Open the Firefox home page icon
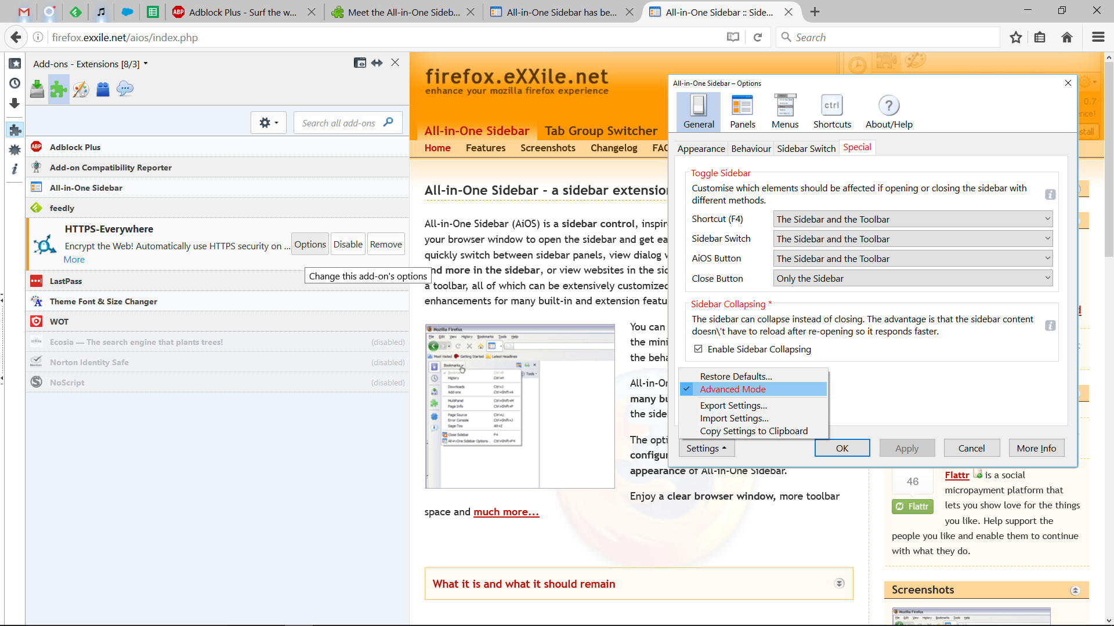 point(1067,37)
